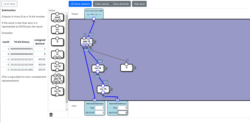
Task: Select the B input pin on canvas add 16
Action: (x=87, y=45)
